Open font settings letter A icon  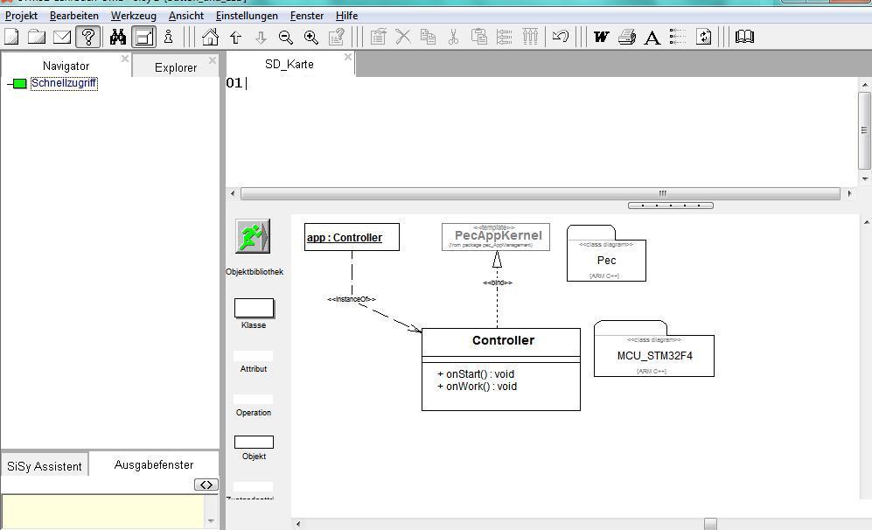pyautogui.click(x=652, y=38)
